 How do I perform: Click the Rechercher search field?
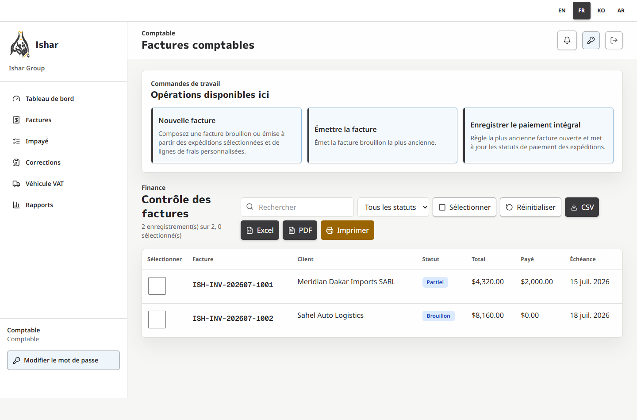point(297,207)
